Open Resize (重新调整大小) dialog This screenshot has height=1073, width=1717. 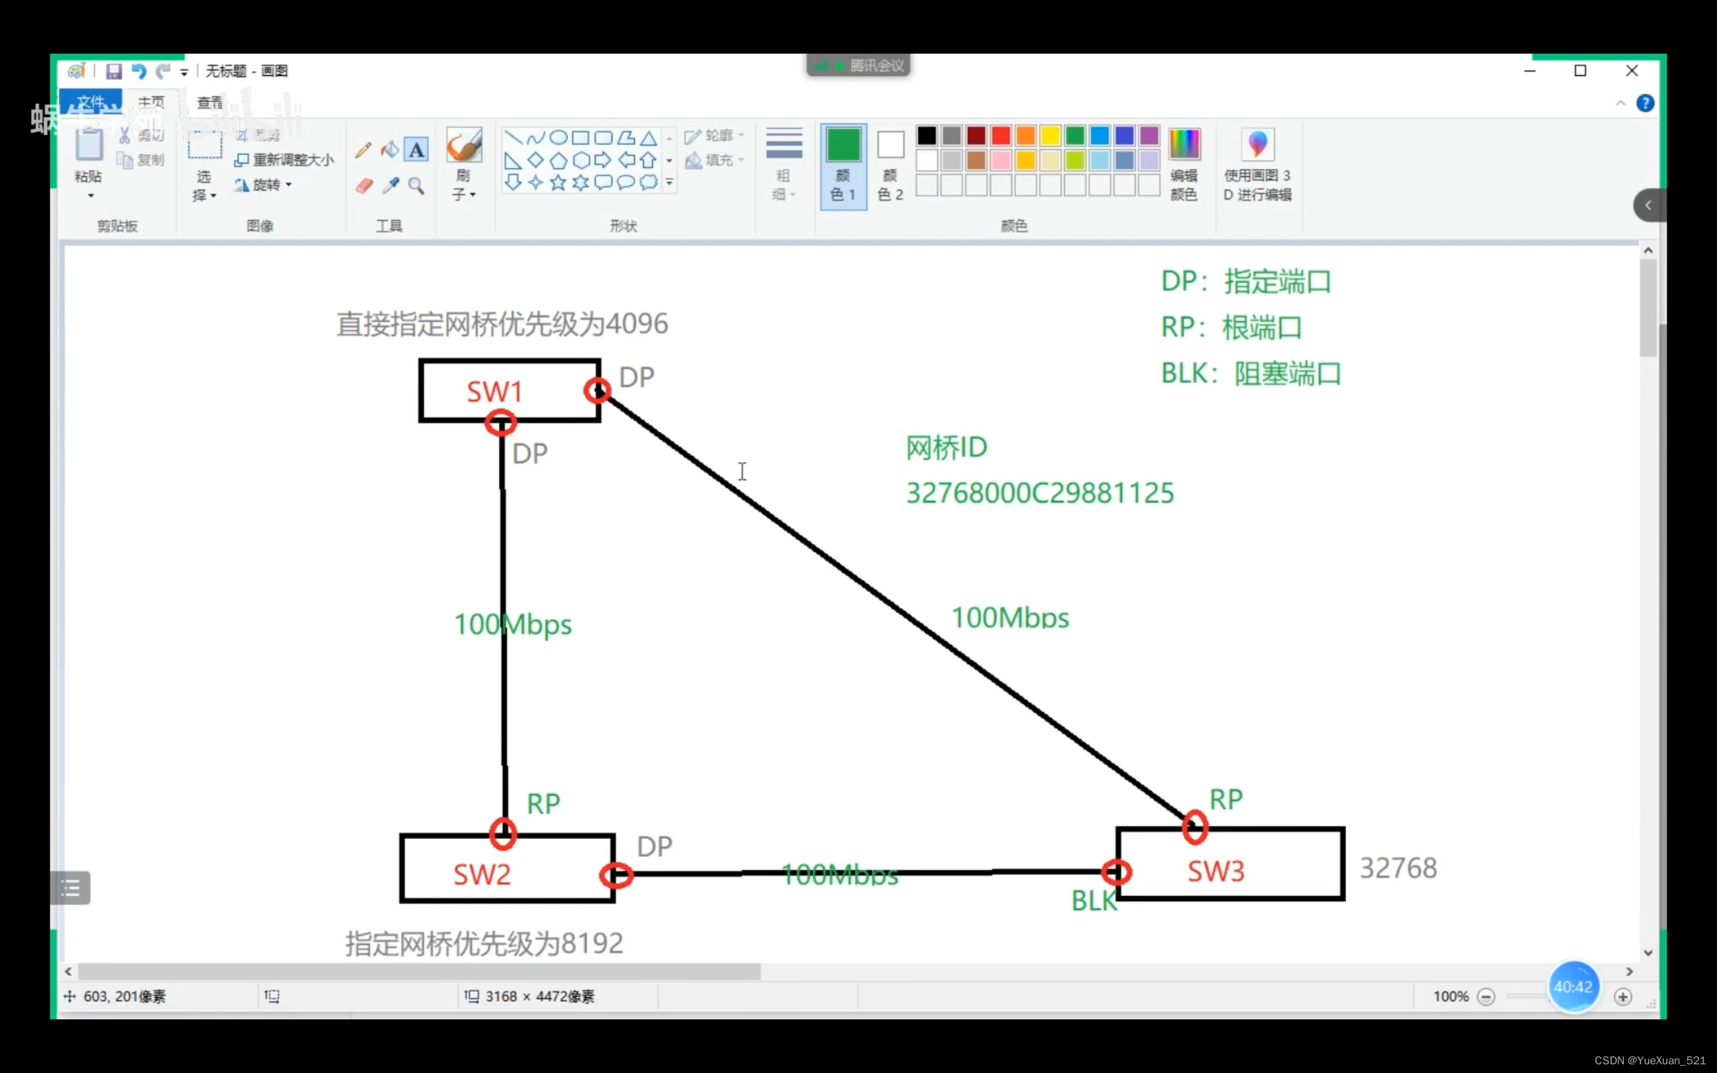[x=284, y=160]
